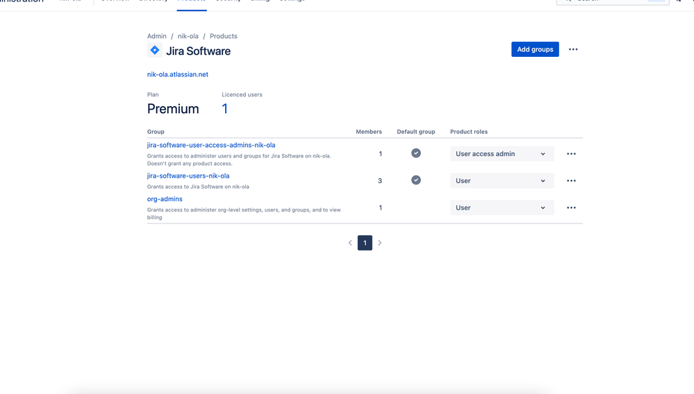Viewport: 694px width, 394px height.
Task: Open the jira-software-user-access-admins-nik-ola group
Action: pos(211,145)
